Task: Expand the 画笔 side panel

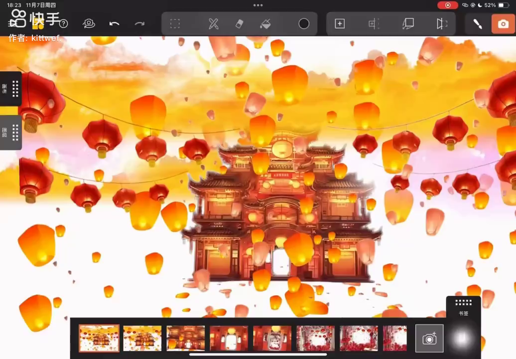Action: 11,89
